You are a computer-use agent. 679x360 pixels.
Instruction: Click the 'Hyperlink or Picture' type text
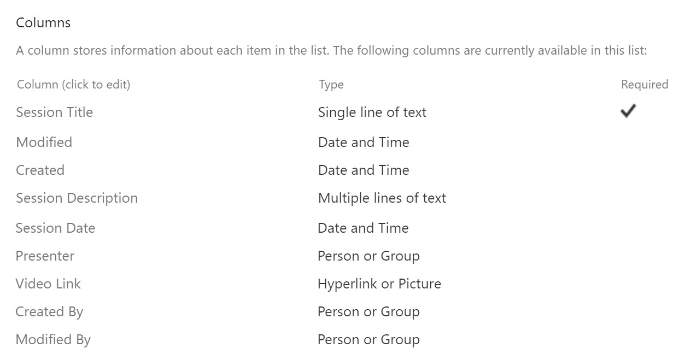click(x=379, y=284)
